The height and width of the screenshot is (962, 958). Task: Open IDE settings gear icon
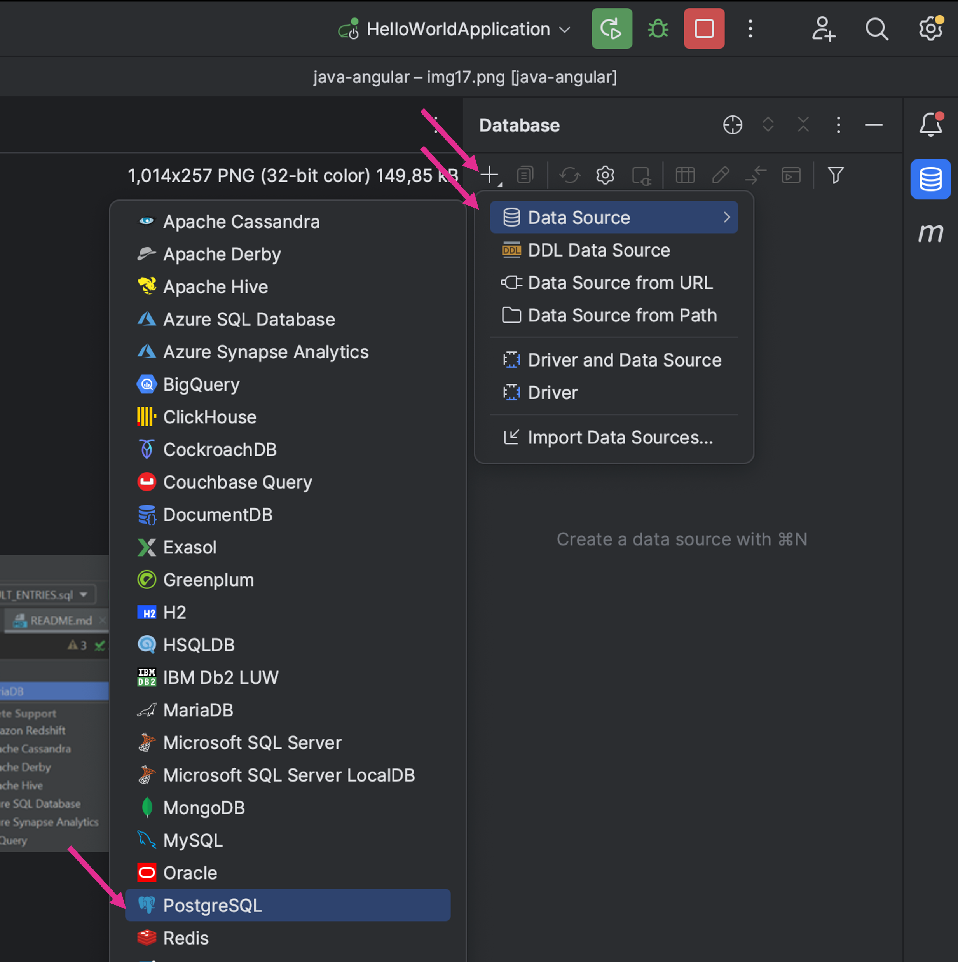930,28
